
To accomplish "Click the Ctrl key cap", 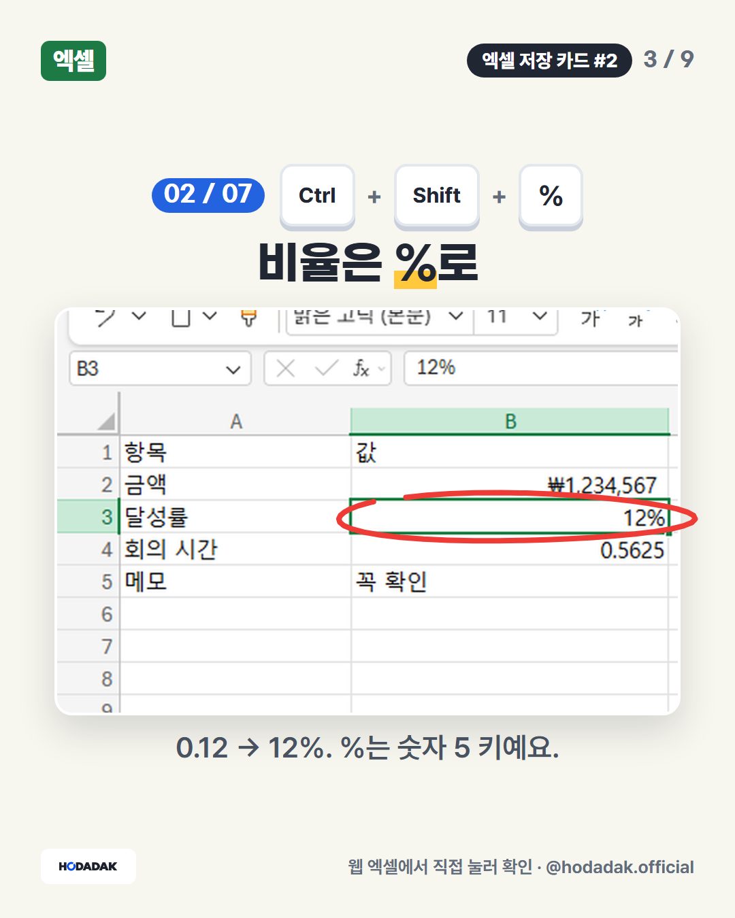I will tap(317, 196).
